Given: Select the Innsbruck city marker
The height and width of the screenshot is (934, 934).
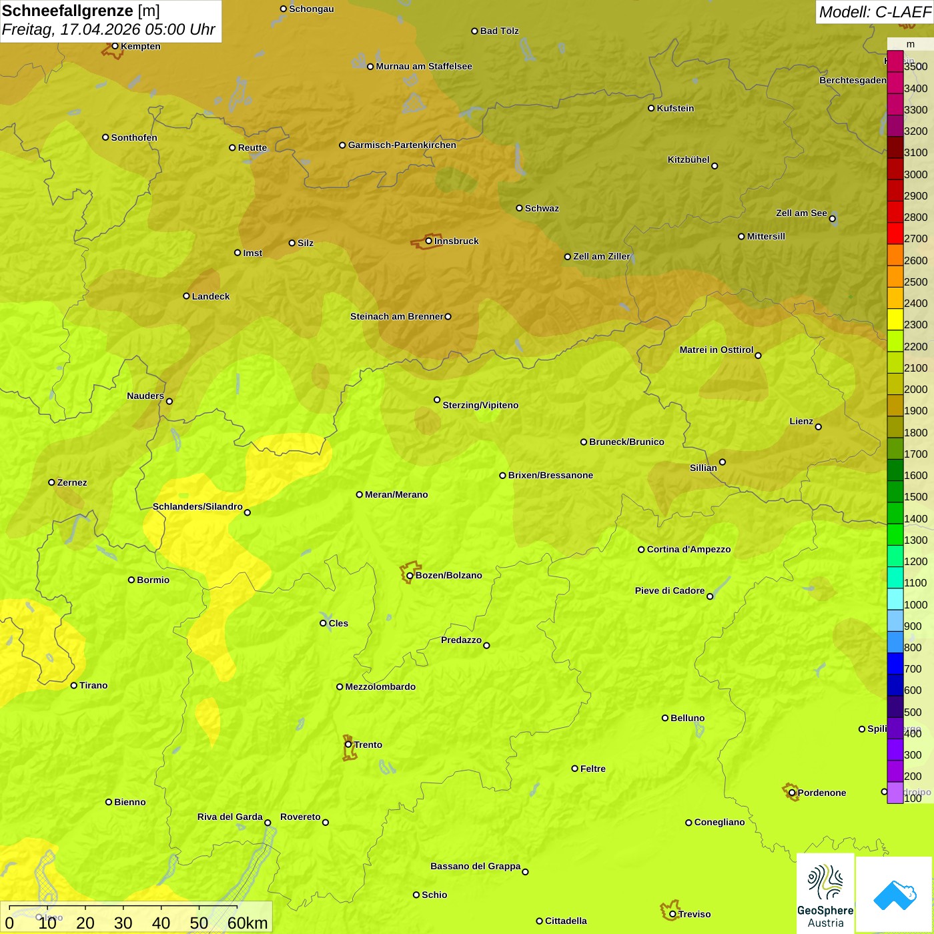Looking at the screenshot, I should [x=429, y=241].
